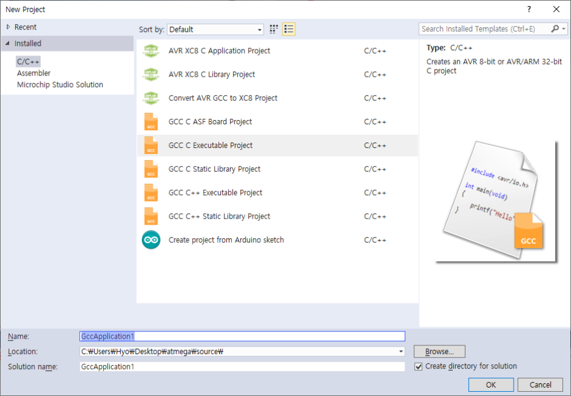571x396 pixels.
Task: Select the Installed tree label
Action: 27,43
